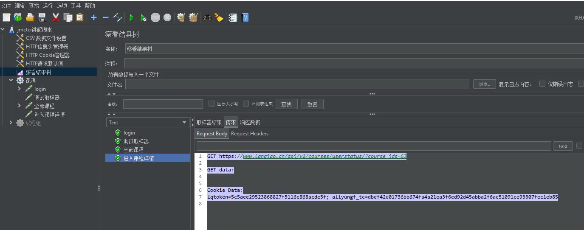Open the 选项 menu
The height and width of the screenshot is (230, 584).
(62, 6)
